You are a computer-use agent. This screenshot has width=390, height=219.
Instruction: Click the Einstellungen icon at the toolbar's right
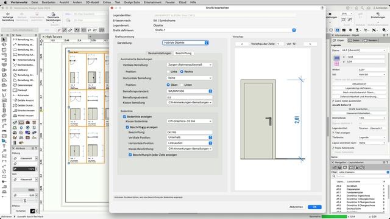point(378,16)
